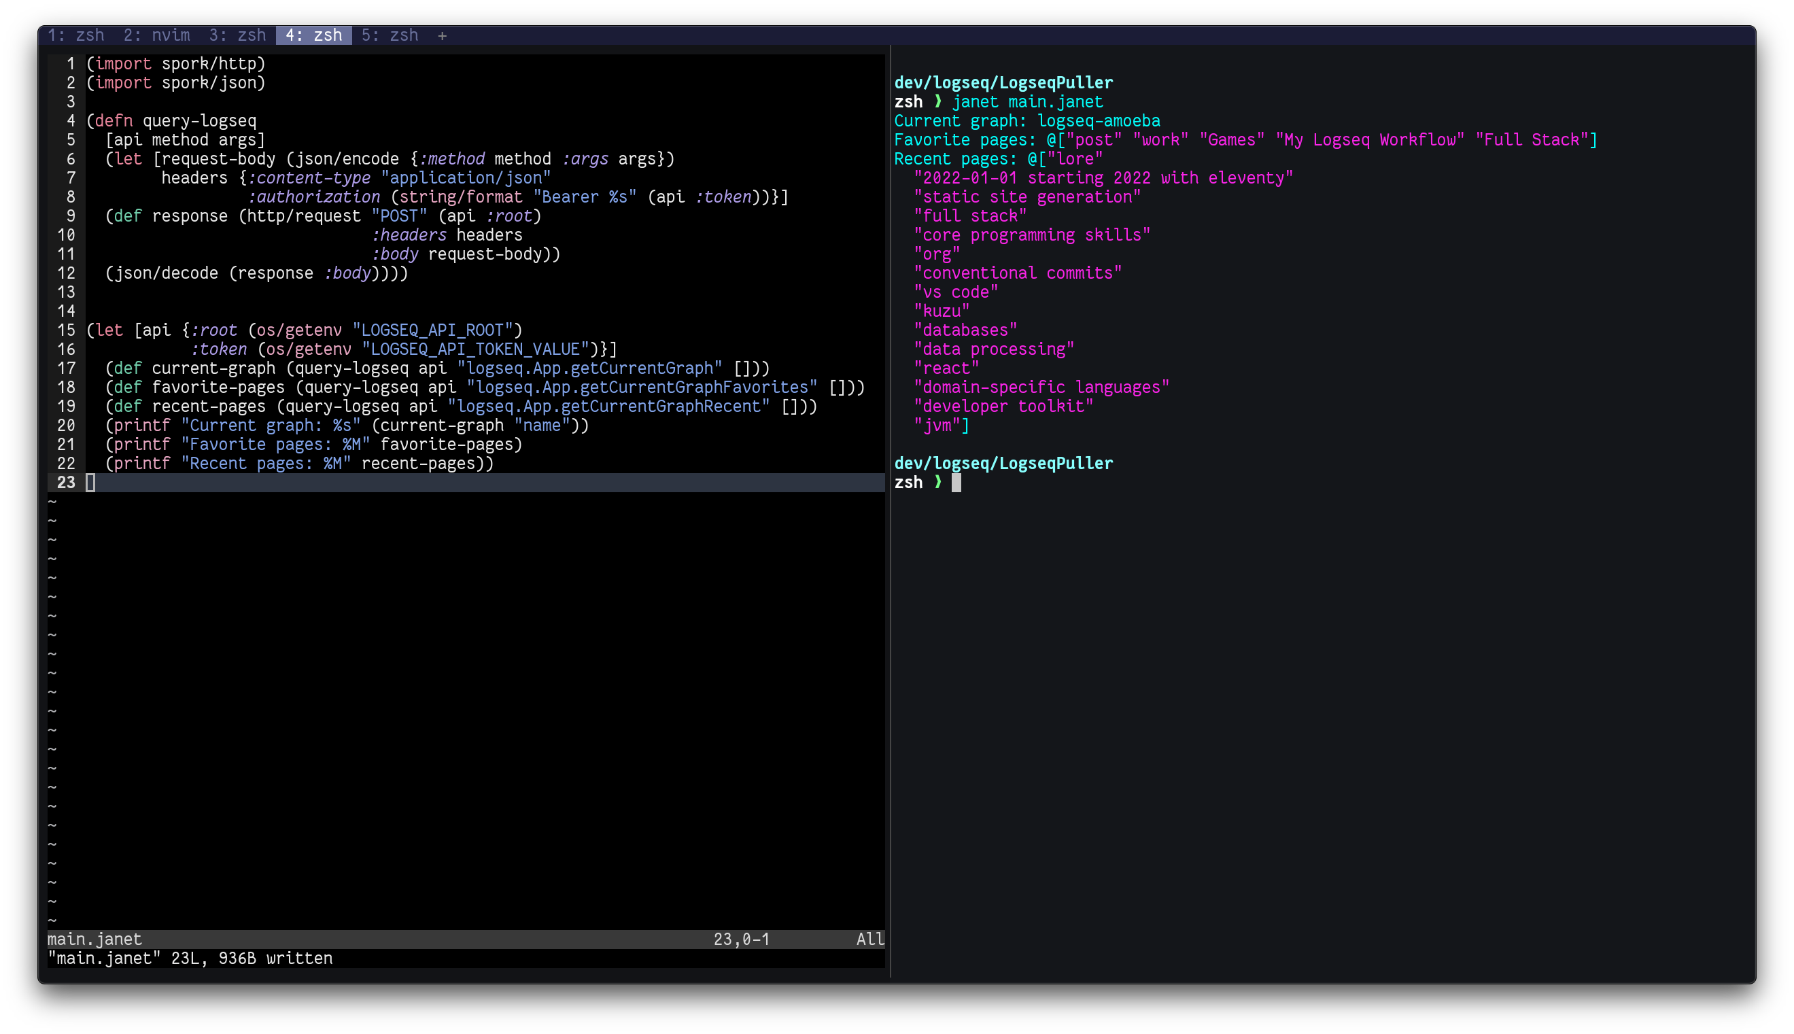The image size is (1794, 1034).
Task: Click the 'Current graph: logseq-amoeba' output line
Action: tap(1027, 121)
